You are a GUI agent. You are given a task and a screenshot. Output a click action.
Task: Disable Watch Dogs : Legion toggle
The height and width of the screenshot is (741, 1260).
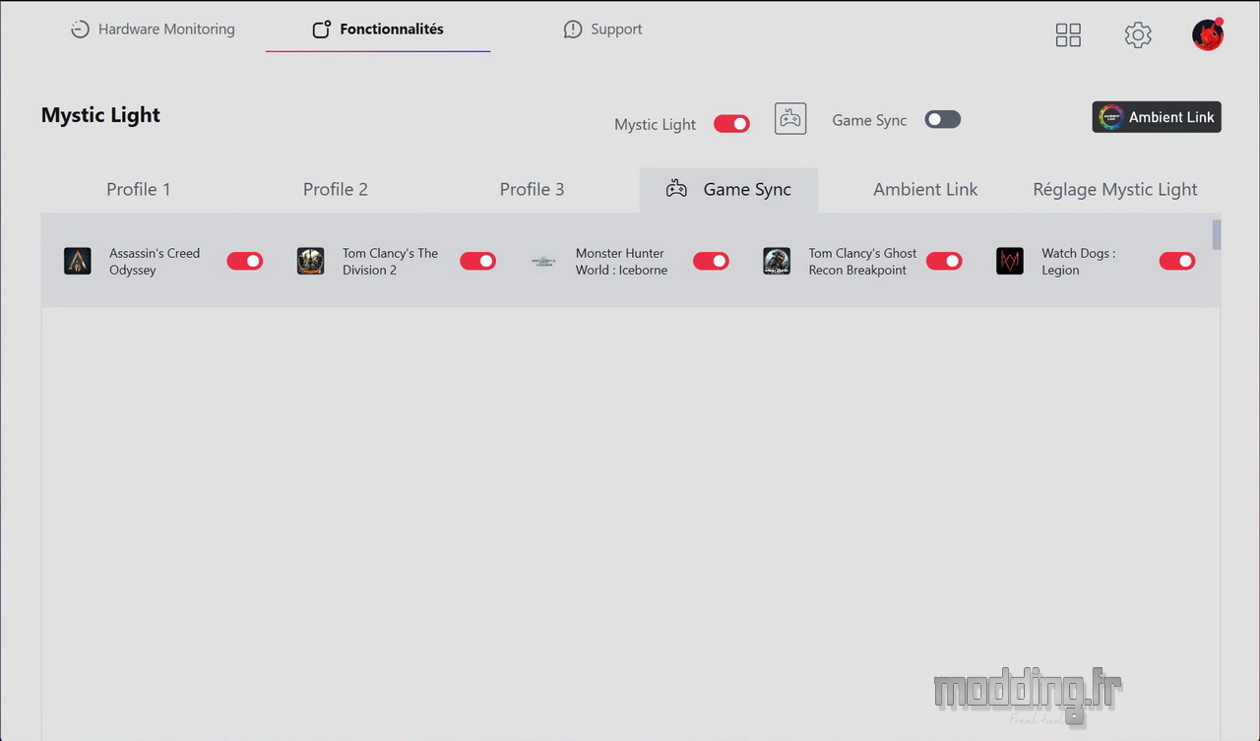click(1177, 261)
